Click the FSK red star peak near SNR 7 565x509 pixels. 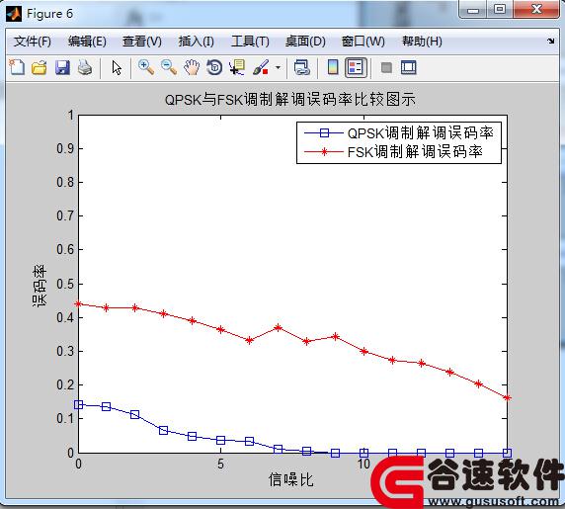pyautogui.click(x=278, y=328)
